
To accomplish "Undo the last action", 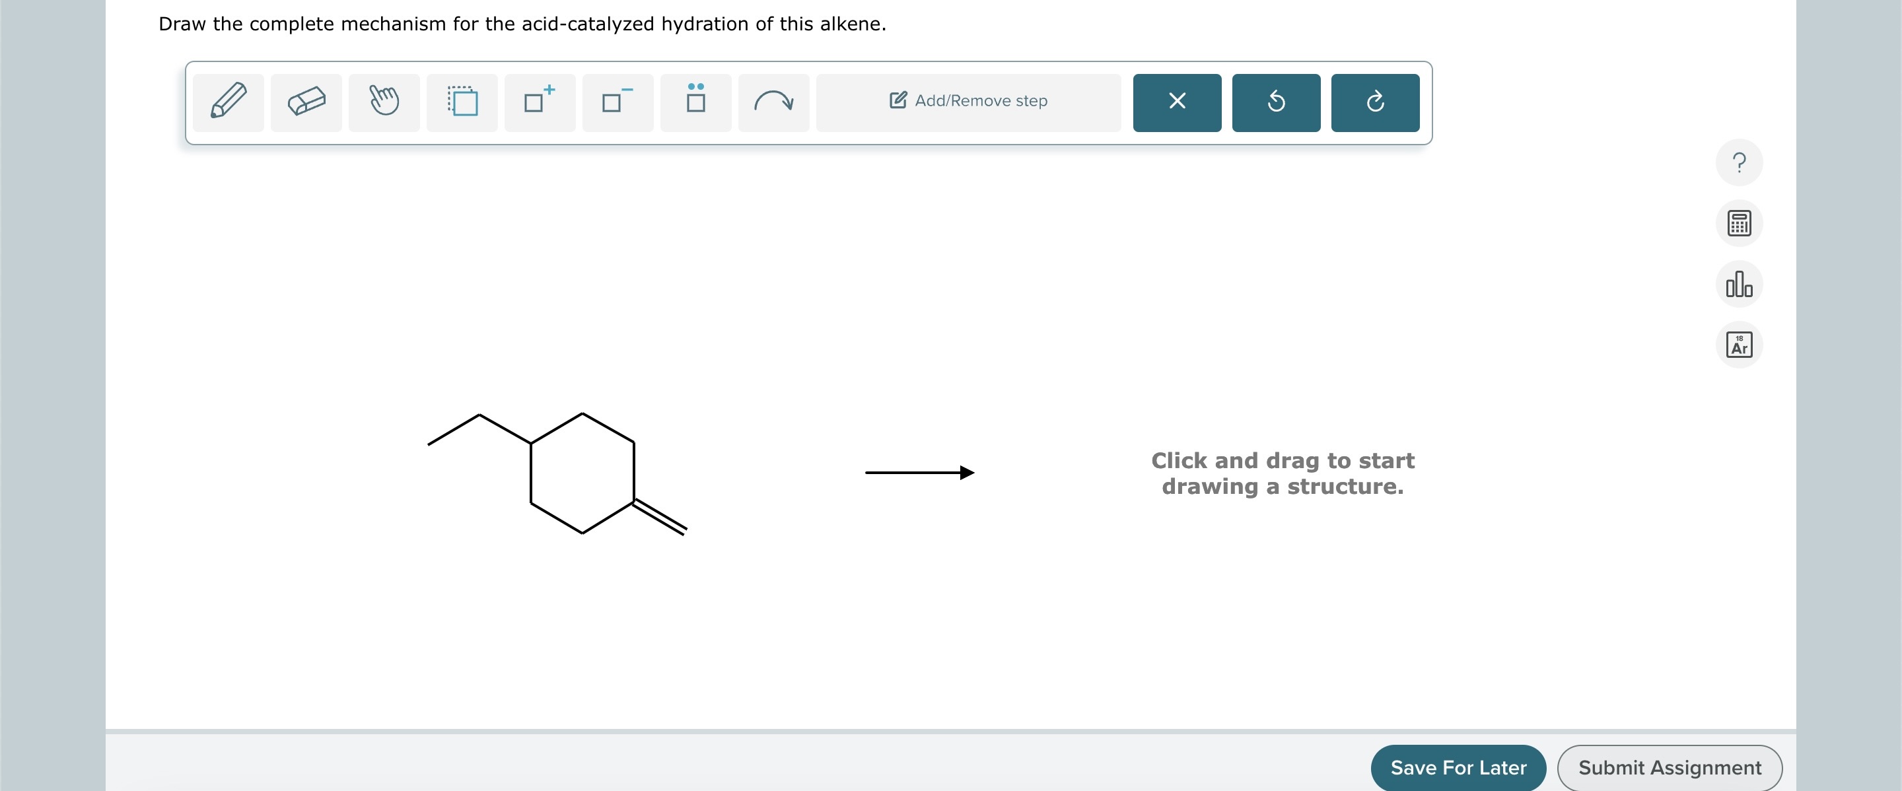I will click(1275, 102).
